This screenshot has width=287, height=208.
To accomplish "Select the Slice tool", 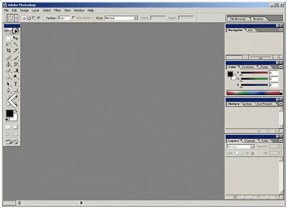I will click(x=16, y=50).
